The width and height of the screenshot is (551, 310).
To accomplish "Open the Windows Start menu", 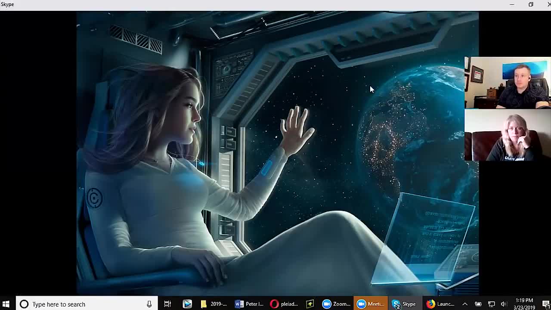I will (6, 304).
